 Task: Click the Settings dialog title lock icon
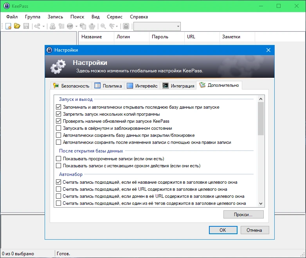(49, 50)
